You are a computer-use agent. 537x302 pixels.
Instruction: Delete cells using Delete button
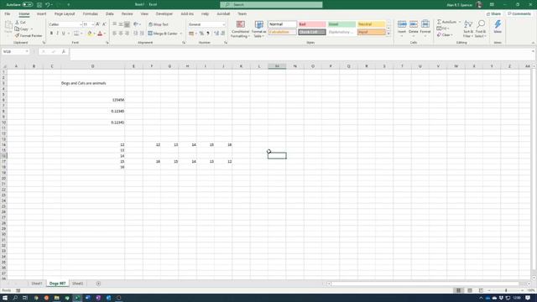pyautogui.click(x=414, y=29)
